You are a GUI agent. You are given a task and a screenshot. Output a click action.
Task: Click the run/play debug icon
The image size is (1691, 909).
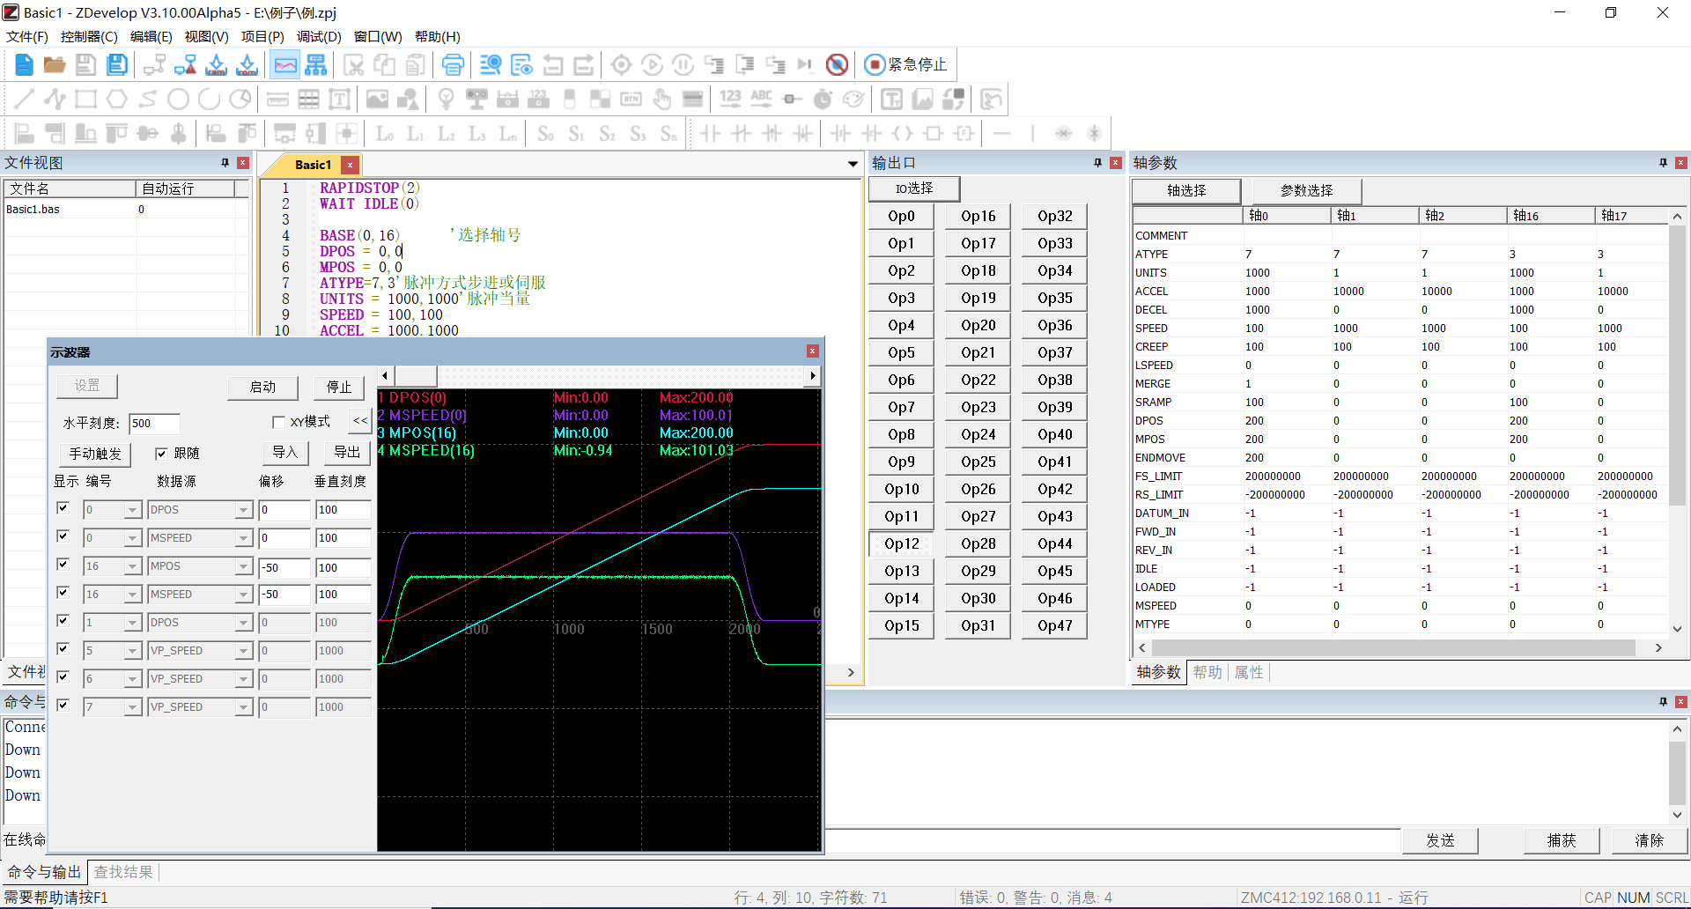pyautogui.click(x=652, y=64)
